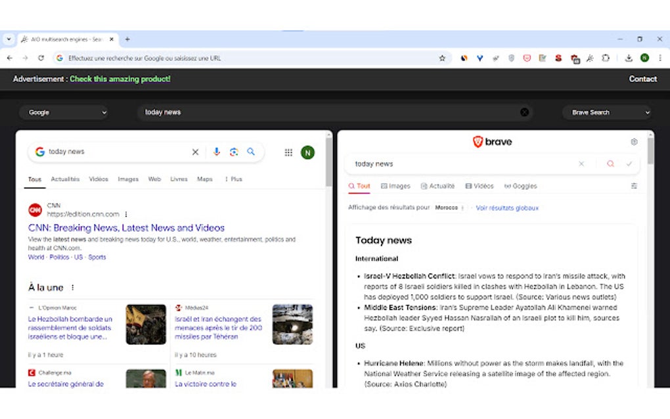Open Brave search settings via gear icon
The width and height of the screenshot is (670, 419).
(633, 142)
